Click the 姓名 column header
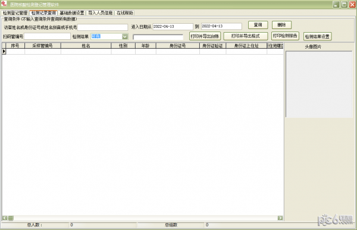 pyautogui.click(x=86, y=46)
